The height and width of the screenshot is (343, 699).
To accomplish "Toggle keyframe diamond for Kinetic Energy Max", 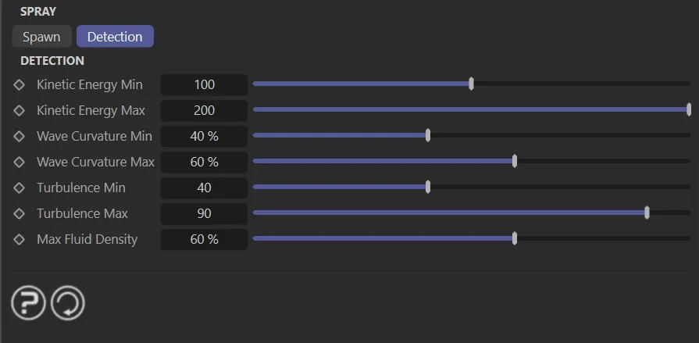I will pyautogui.click(x=20, y=110).
